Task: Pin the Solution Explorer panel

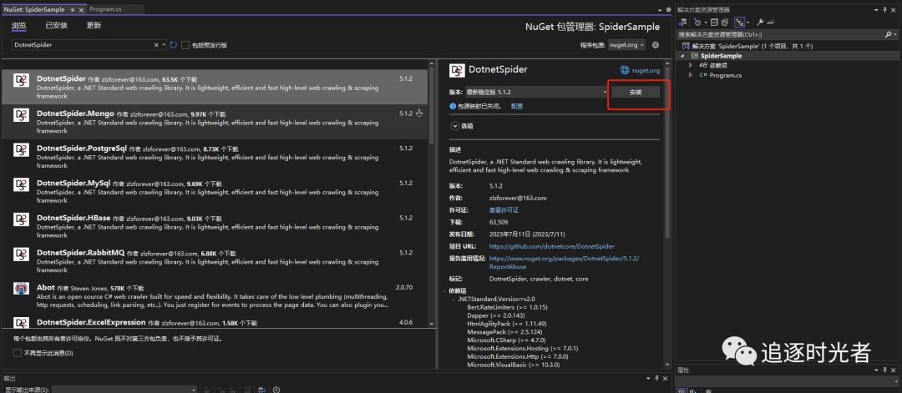Action: click(x=884, y=10)
